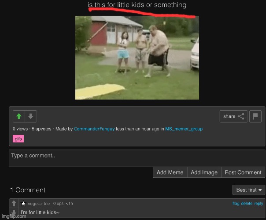This screenshot has width=266, height=220.
Task: Select the Add Image tab
Action: coord(204,172)
